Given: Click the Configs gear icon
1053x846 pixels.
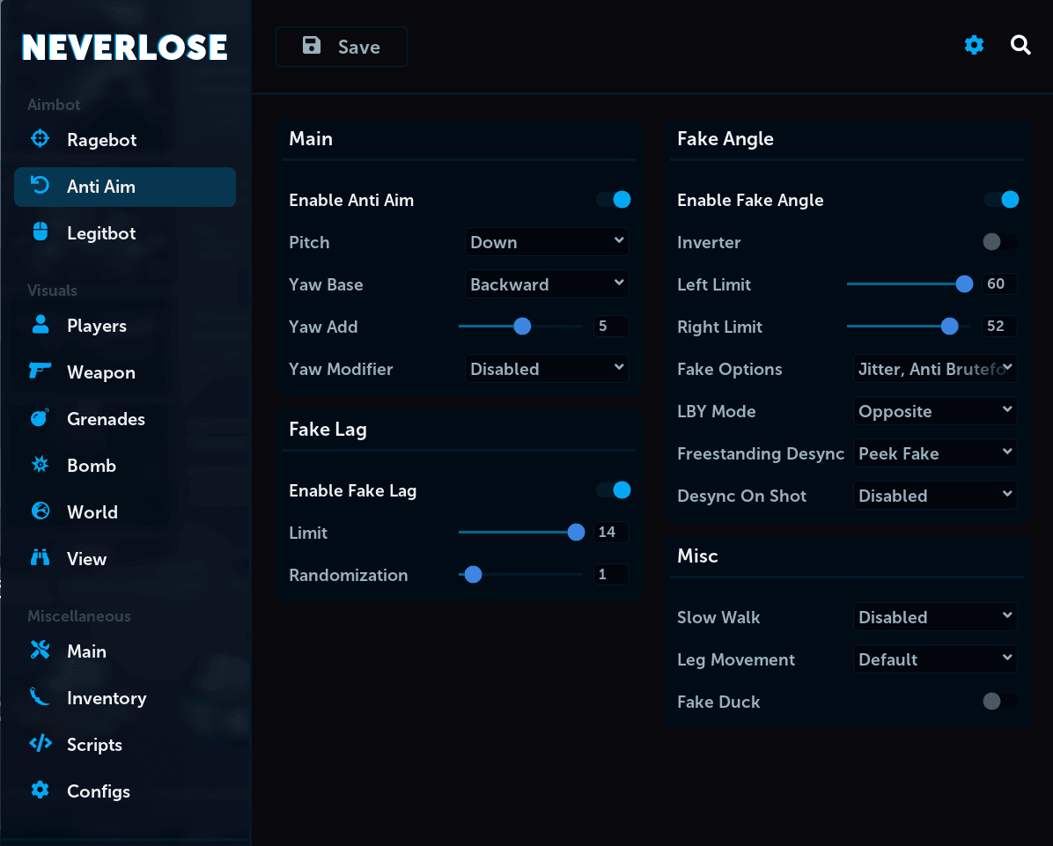Looking at the screenshot, I should tap(40, 790).
